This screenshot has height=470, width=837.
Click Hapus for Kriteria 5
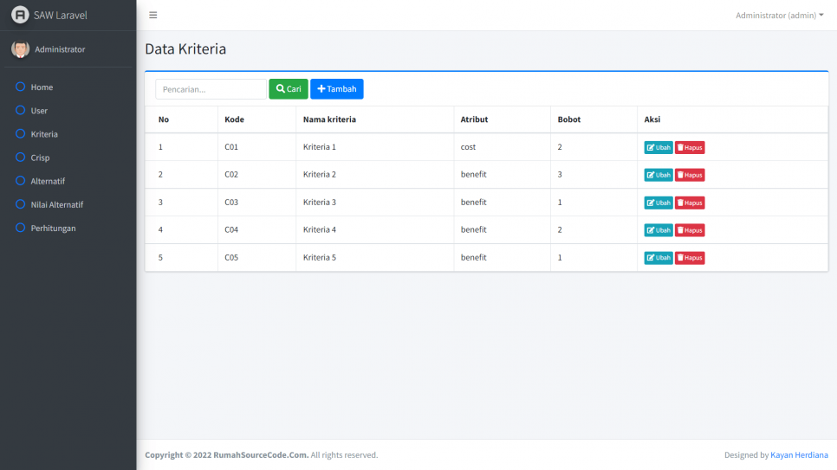[690, 258]
